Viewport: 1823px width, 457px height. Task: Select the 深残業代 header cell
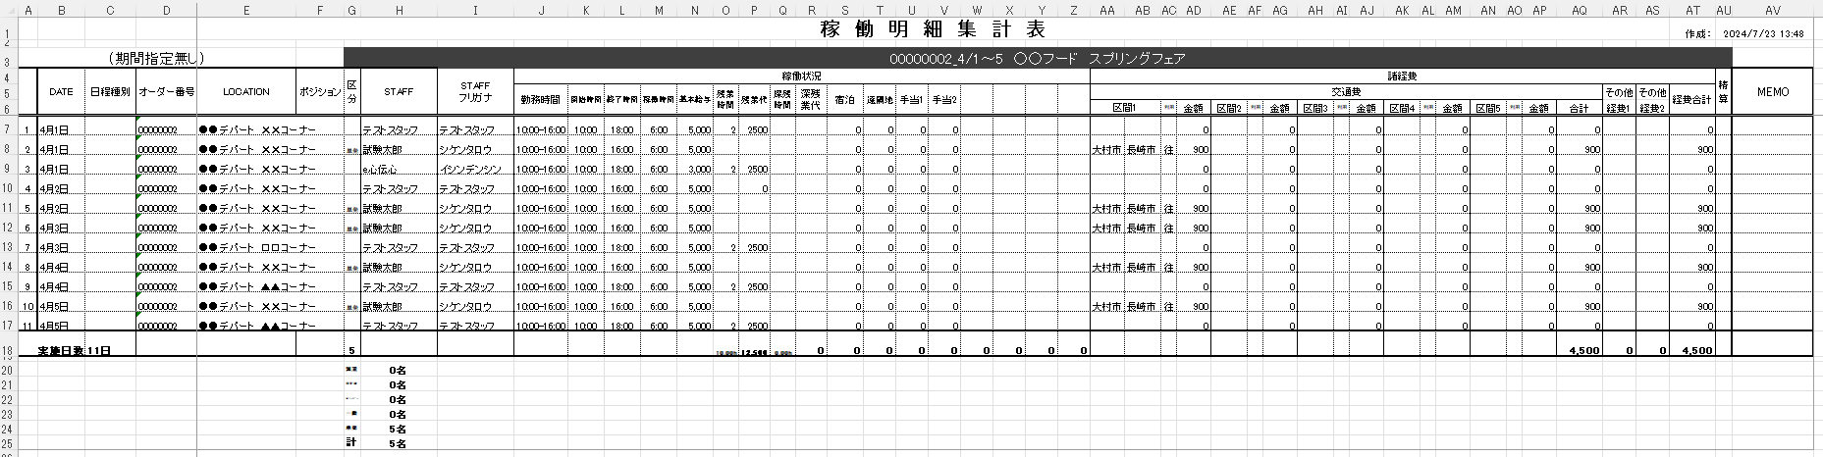tap(811, 99)
